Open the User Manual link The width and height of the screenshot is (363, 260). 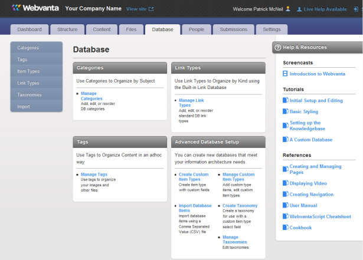(303, 205)
